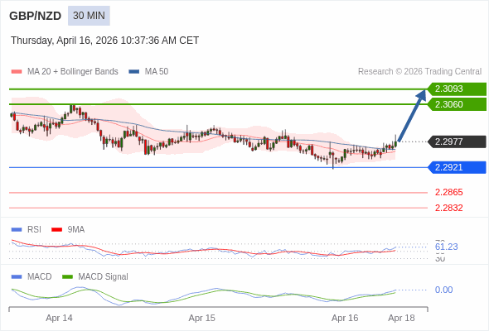Click the green 2.3060 resistance line
Image resolution: width=489 pixels, height=331 pixels.
[218, 104]
